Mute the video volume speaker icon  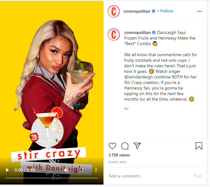click(x=66, y=170)
